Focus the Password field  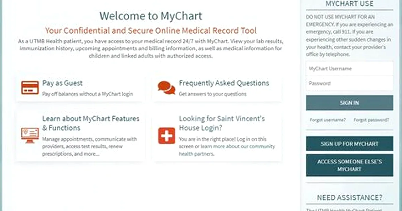[349, 83]
